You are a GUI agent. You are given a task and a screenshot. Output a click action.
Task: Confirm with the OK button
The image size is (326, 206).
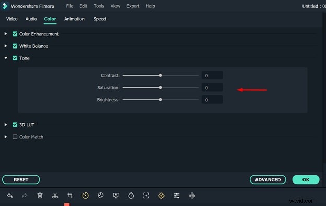point(306,179)
